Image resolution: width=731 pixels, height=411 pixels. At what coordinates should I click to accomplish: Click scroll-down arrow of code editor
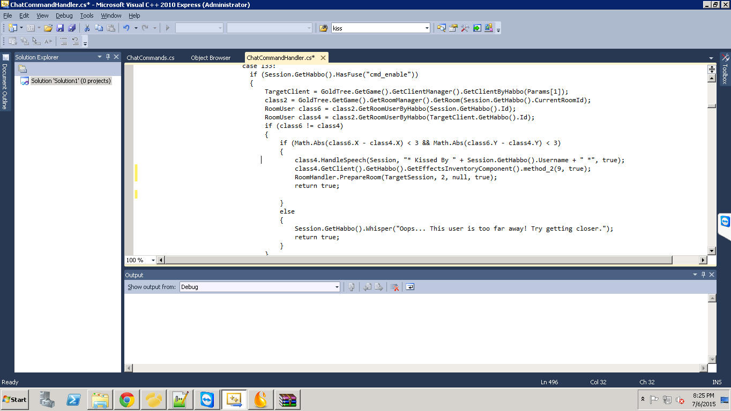click(x=712, y=251)
